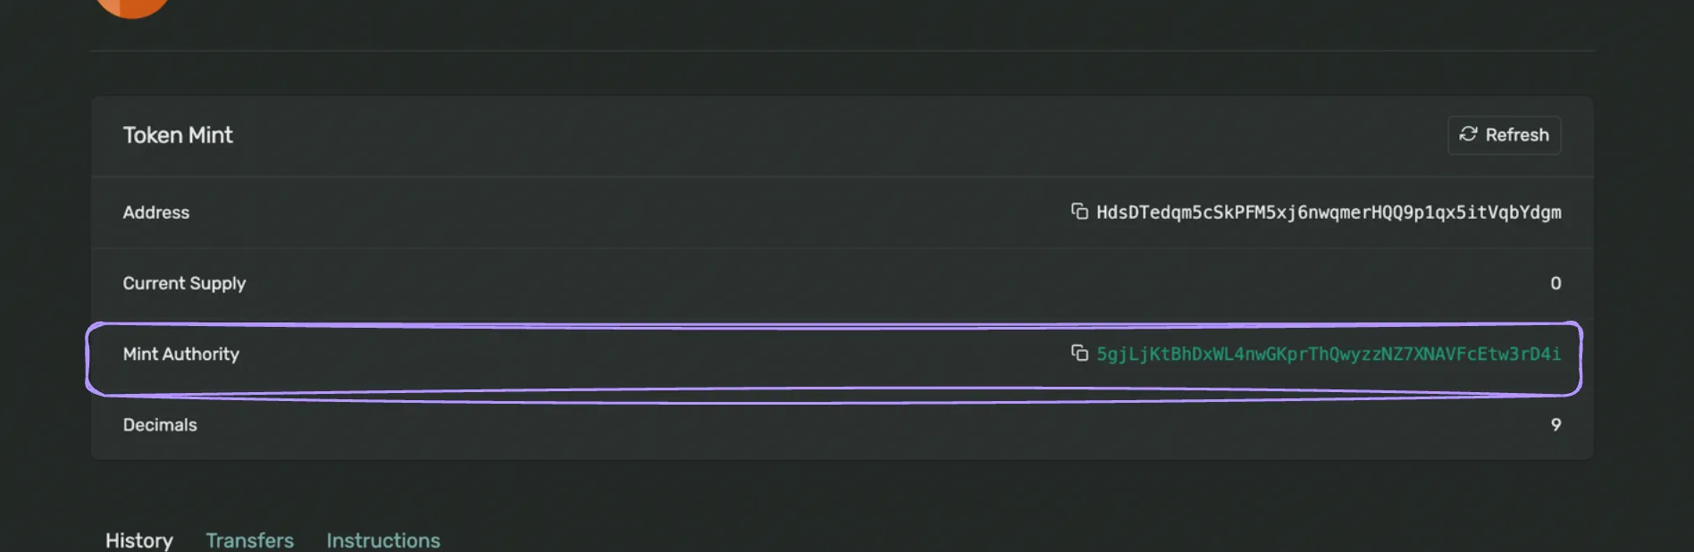This screenshot has width=1694, height=552.
Task: Click copy icon beside Mint Authority address
Action: pos(1079,354)
